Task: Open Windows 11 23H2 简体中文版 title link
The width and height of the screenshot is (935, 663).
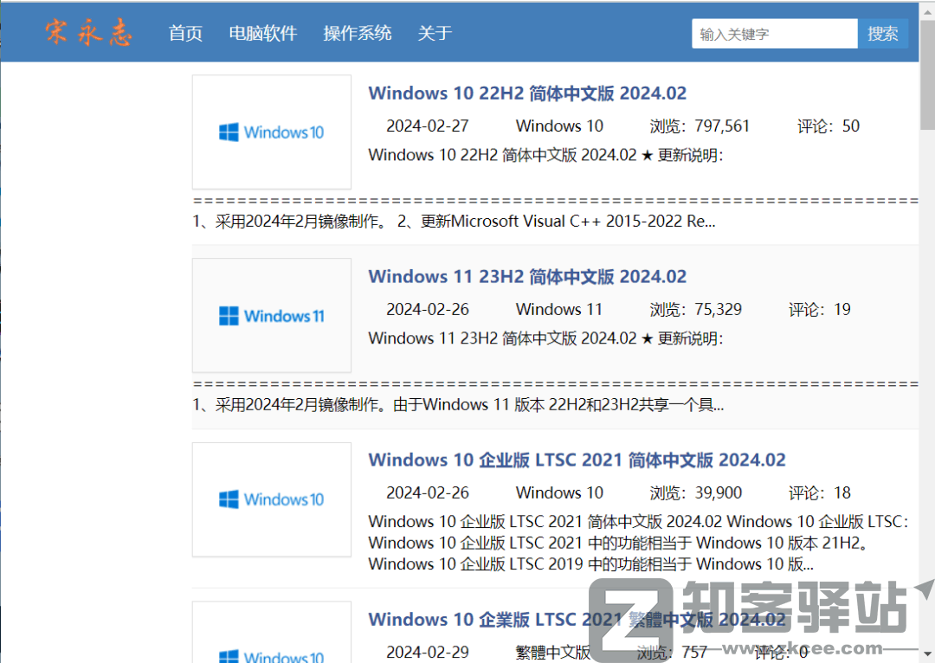Action: [x=526, y=277]
